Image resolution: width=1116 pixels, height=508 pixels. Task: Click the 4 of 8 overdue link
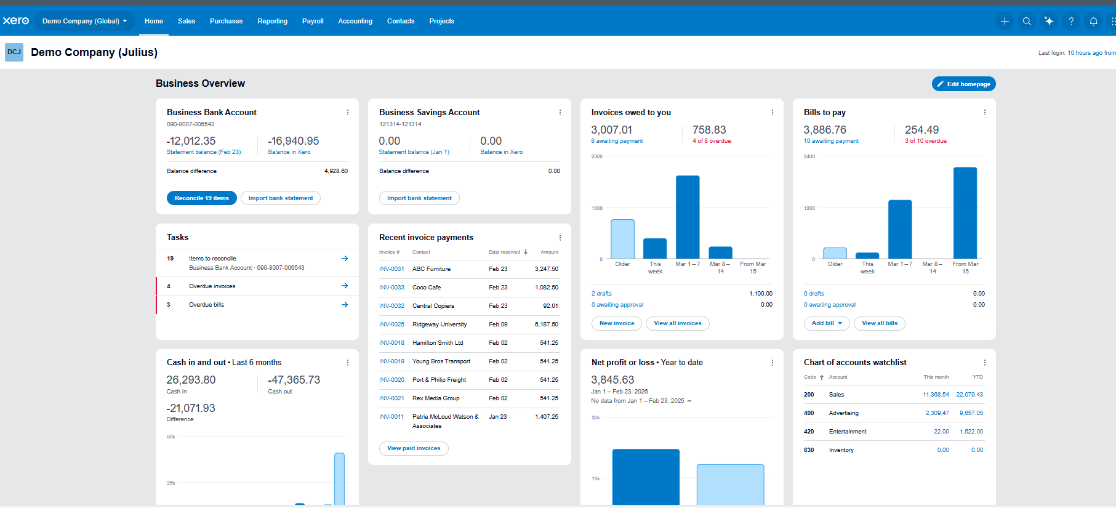tap(712, 141)
